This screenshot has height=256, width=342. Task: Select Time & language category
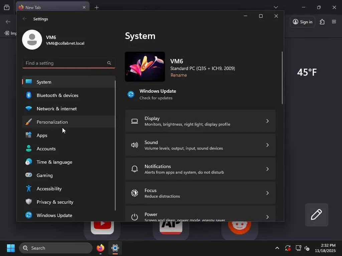pyautogui.click(x=69, y=162)
